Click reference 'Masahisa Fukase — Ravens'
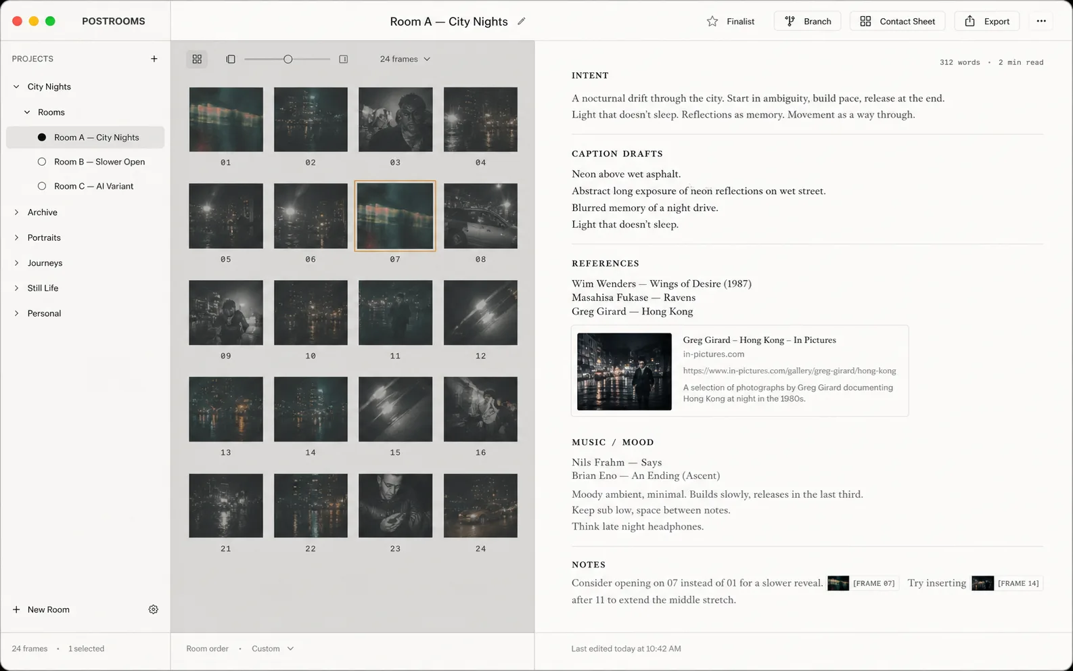Viewport: 1073px width, 671px height. point(633,298)
